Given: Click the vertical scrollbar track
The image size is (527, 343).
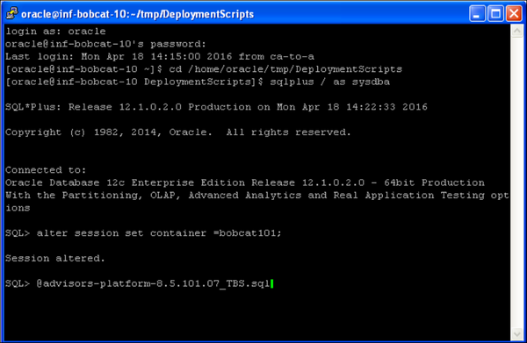Looking at the screenshot, I should [516, 182].
